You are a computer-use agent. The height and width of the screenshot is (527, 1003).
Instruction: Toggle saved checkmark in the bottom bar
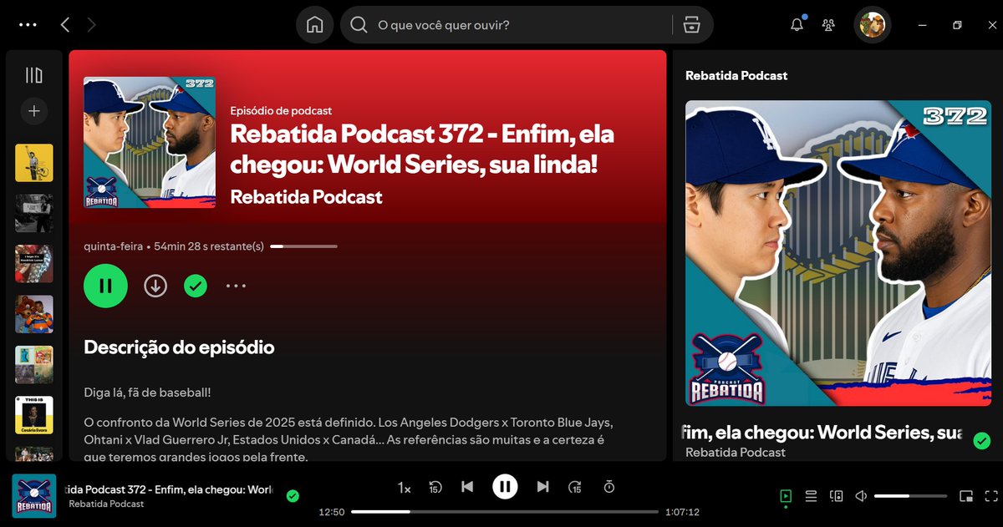(x=293, y=496)
